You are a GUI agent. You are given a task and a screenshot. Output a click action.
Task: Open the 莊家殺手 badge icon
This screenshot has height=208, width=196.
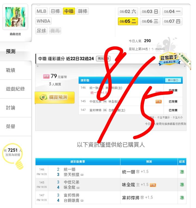pos(169,59)
